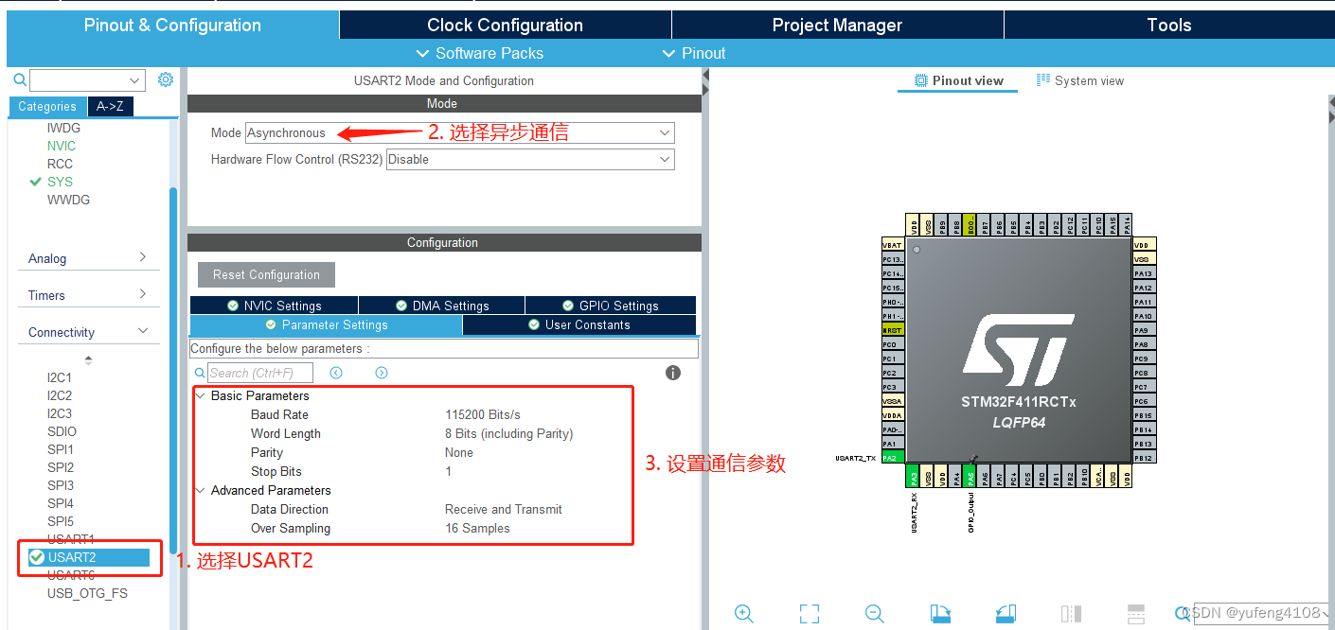Click the vertical flip layout icon
Viewport: 1335px width, 630px height.
1071,613
